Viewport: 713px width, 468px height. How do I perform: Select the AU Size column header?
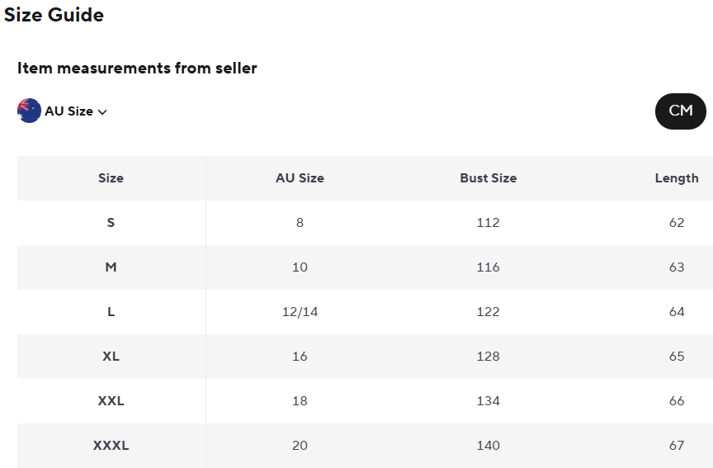click(x=300, y=178)
